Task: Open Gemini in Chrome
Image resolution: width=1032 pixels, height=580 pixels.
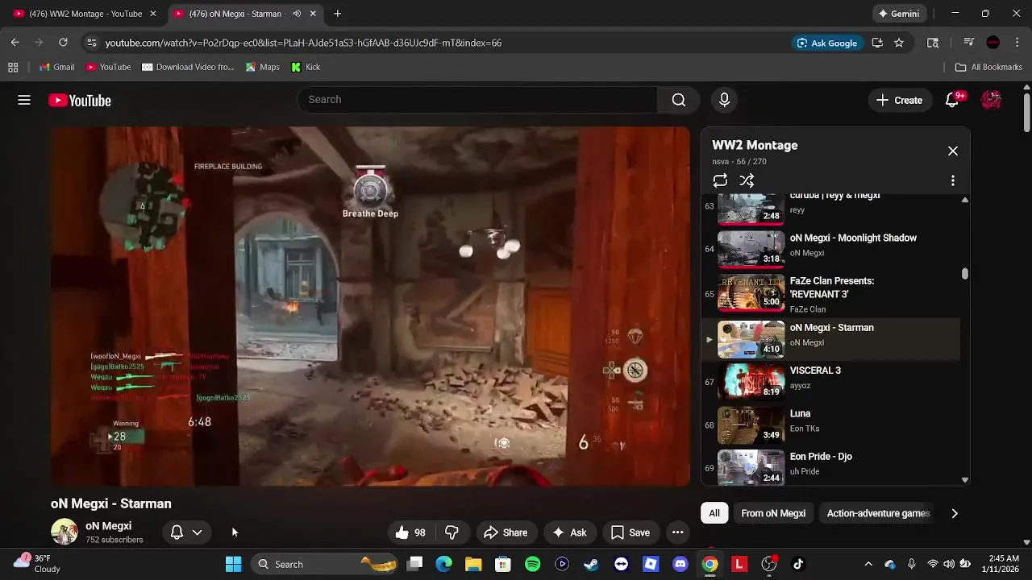Action: (898, 14)
